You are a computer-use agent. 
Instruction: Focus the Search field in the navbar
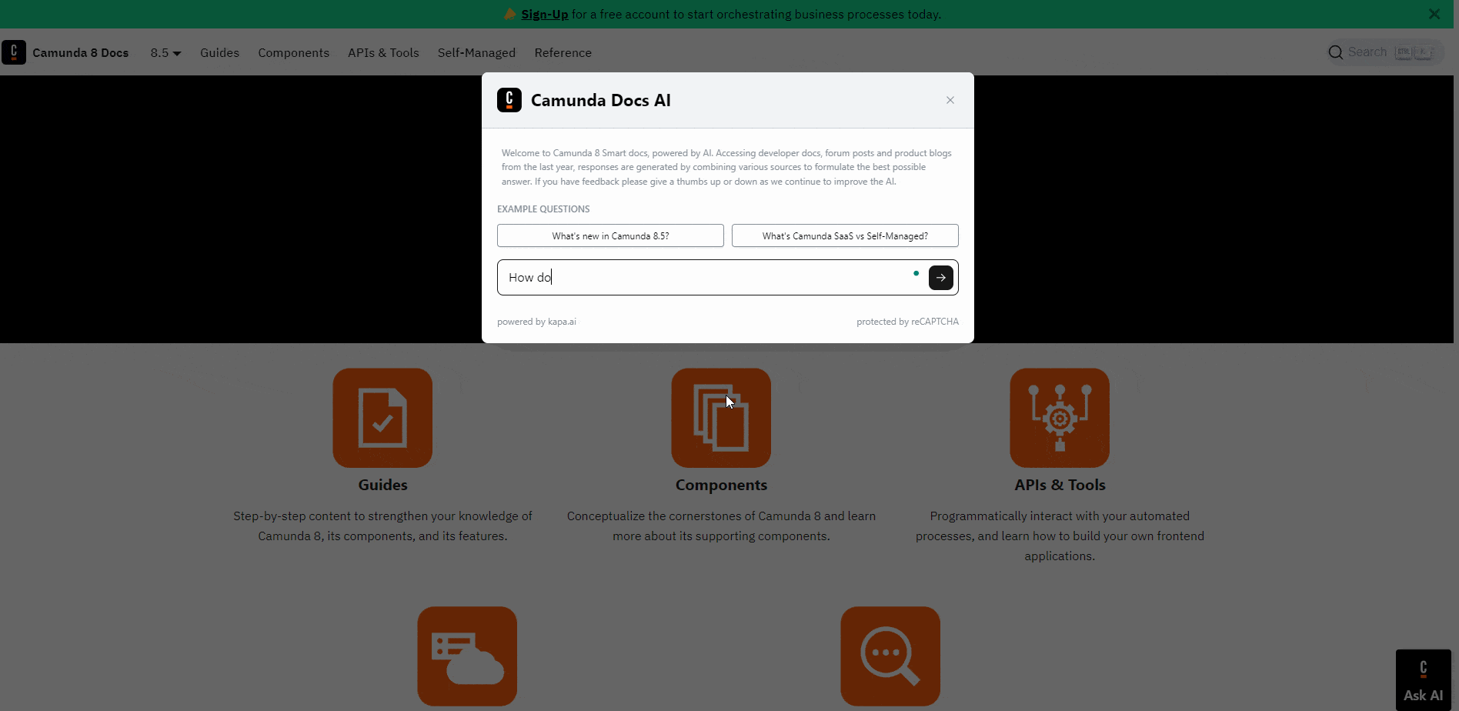point(1384,52)
